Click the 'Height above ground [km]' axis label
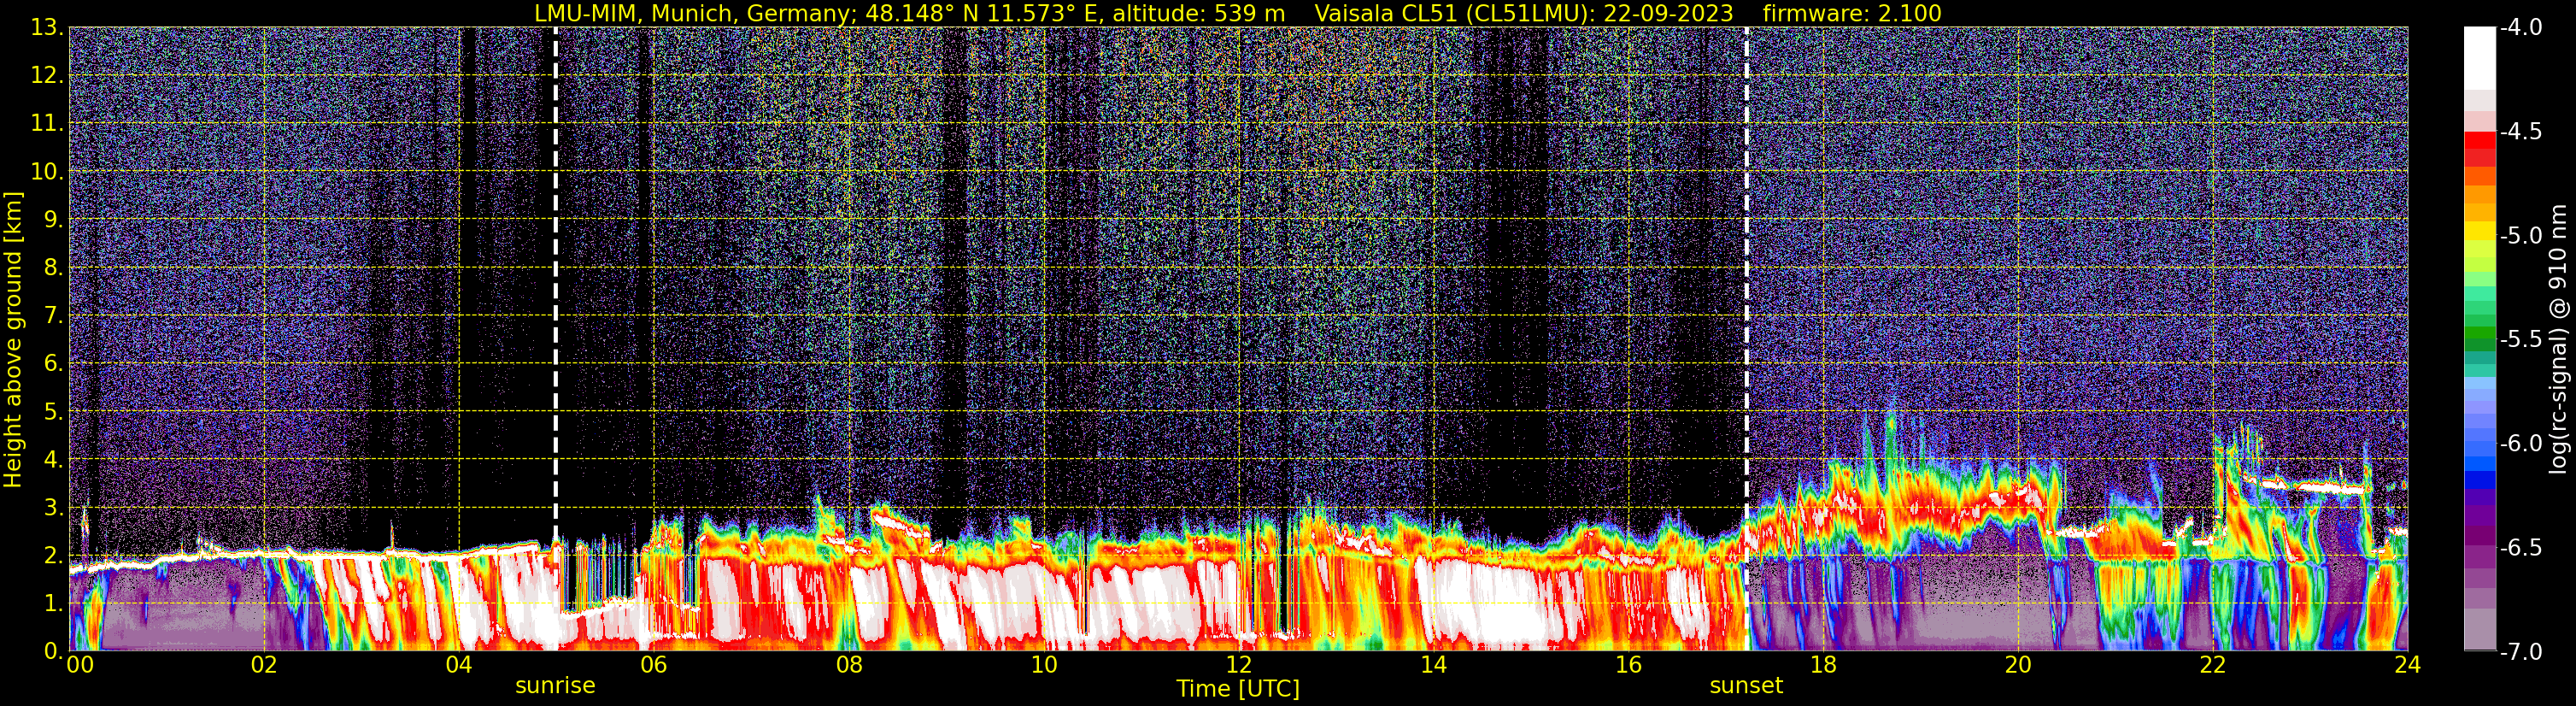Viewport: 2576px width, 706px height. point(13,339)
